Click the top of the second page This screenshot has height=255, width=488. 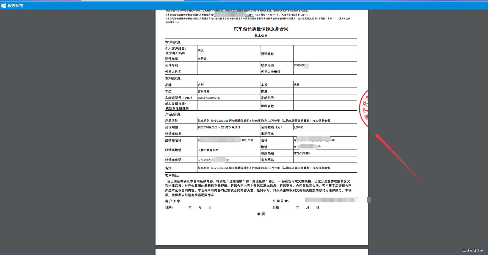click(x=261, y=252)
